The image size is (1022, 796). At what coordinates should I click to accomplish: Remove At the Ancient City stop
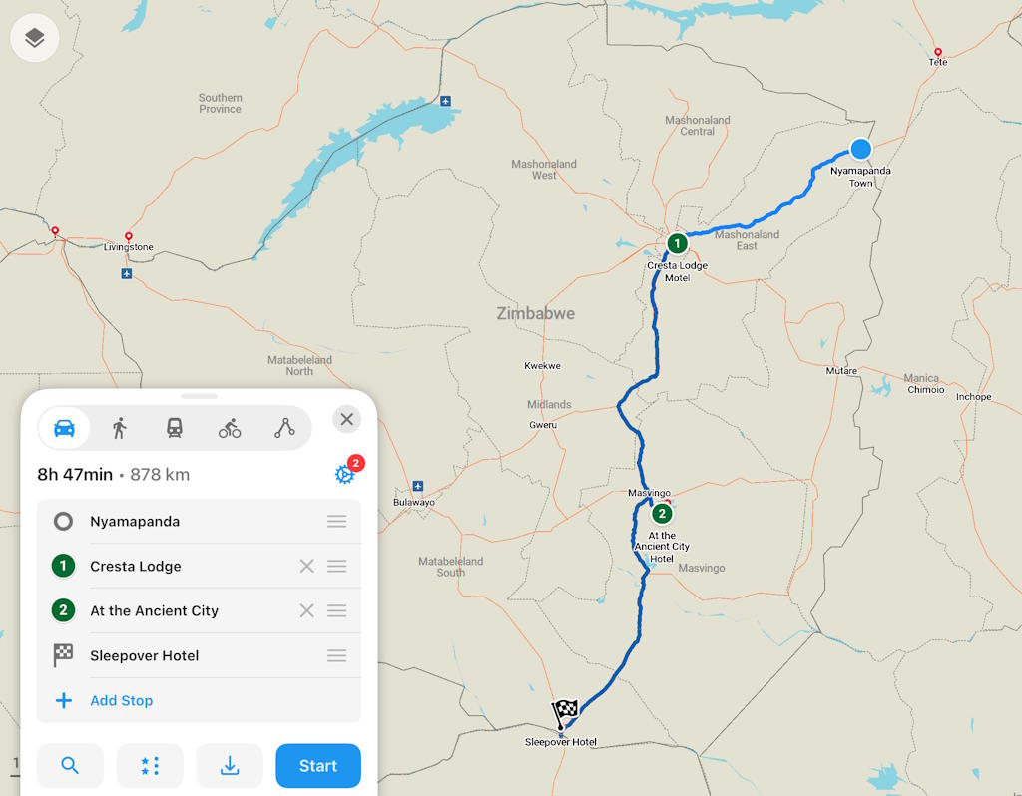tap(307, 611)
